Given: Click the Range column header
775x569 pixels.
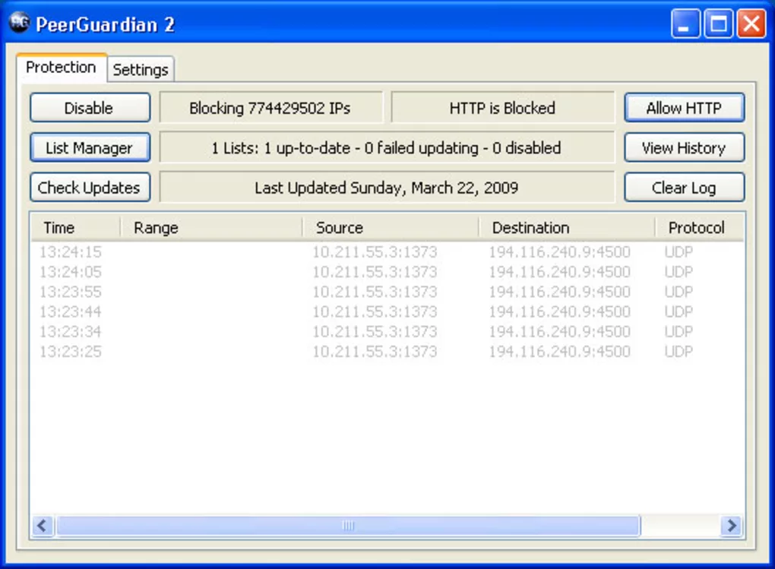Looking at the screenshot, I should tap(211, 227).
